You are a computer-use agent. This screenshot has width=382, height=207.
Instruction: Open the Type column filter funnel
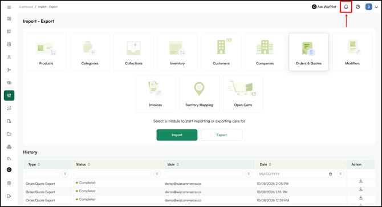click(x=65, y=174)
